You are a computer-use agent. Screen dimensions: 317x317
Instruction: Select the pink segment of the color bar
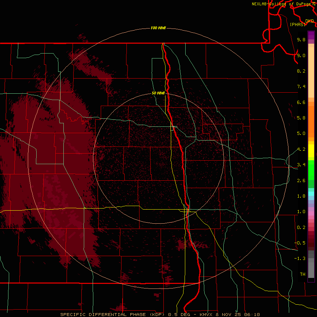311,213
